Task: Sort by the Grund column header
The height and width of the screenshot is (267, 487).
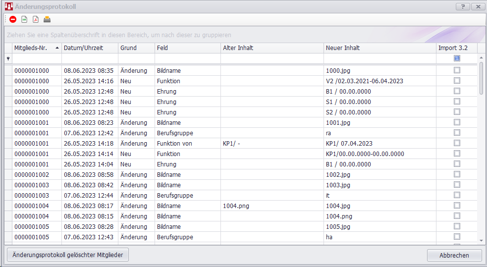Action: click(128, 48)
